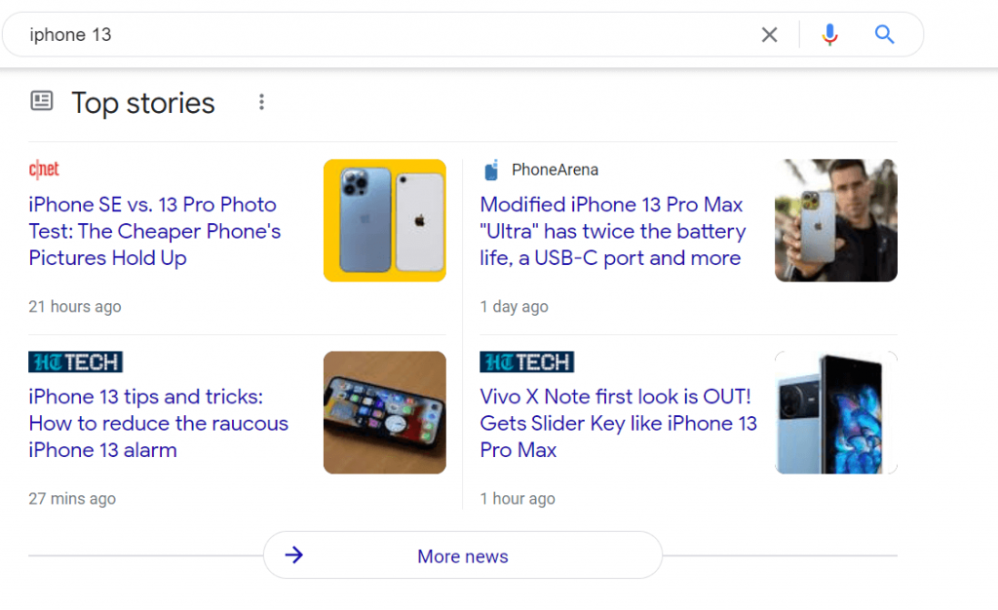Open the Modified iPhone 13 Pro Max Ultra article
The image size is (998, 610).
(612, 231)
